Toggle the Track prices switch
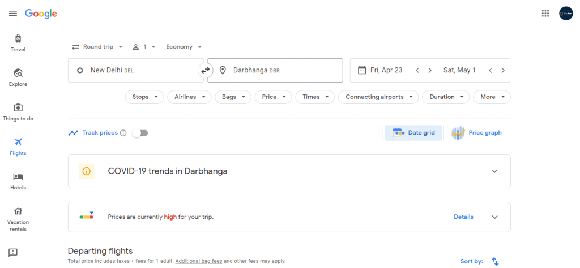The width and height of the screenshot is (580, 268). pyautogui.click(x=140, y=133)
